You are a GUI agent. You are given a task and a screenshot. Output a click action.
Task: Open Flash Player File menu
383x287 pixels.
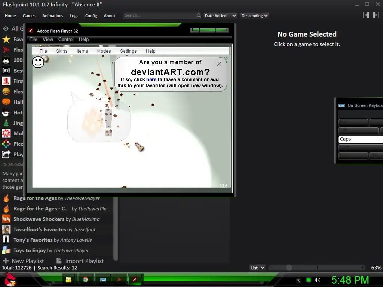pyautogui.click(x=33, y=40)
